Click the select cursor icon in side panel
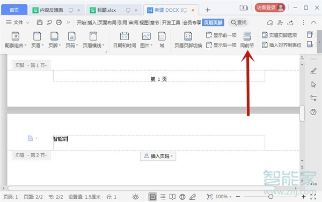 [313, 85]
